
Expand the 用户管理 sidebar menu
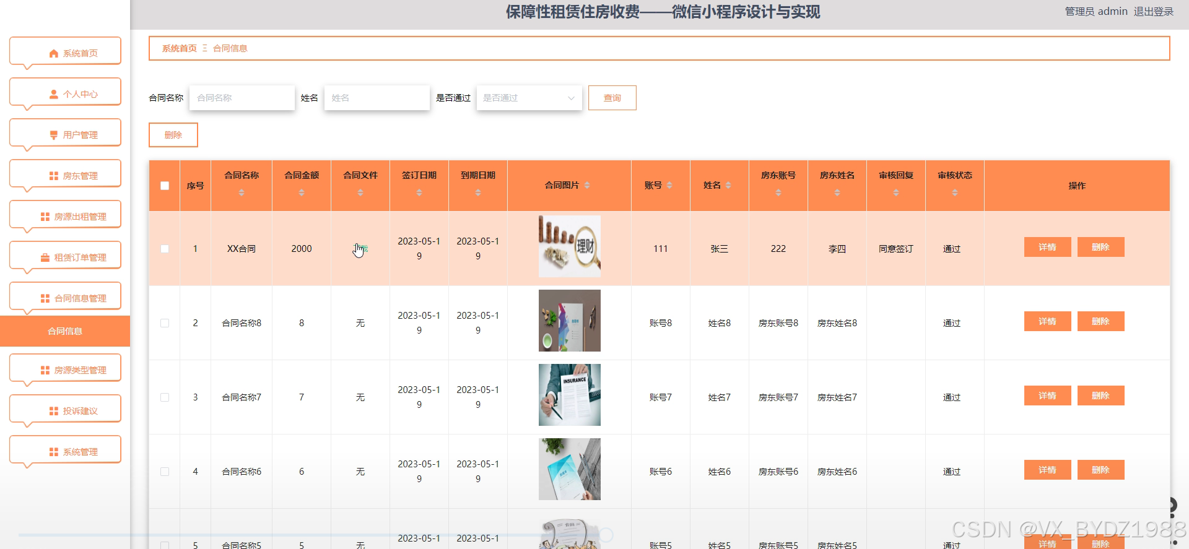[65, 133]
